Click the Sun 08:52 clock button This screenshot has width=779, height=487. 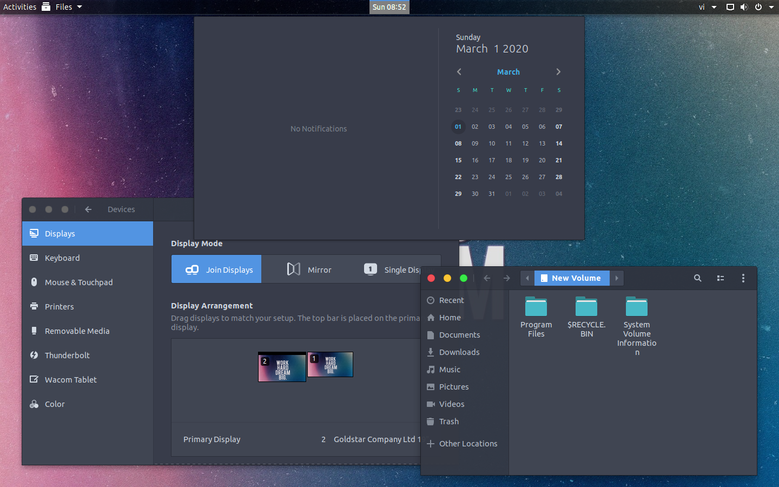(x=389, y=7)
